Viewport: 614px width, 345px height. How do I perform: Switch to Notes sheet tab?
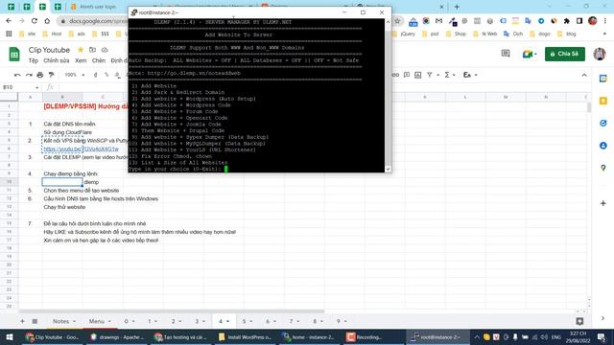(x=60, y=321)
